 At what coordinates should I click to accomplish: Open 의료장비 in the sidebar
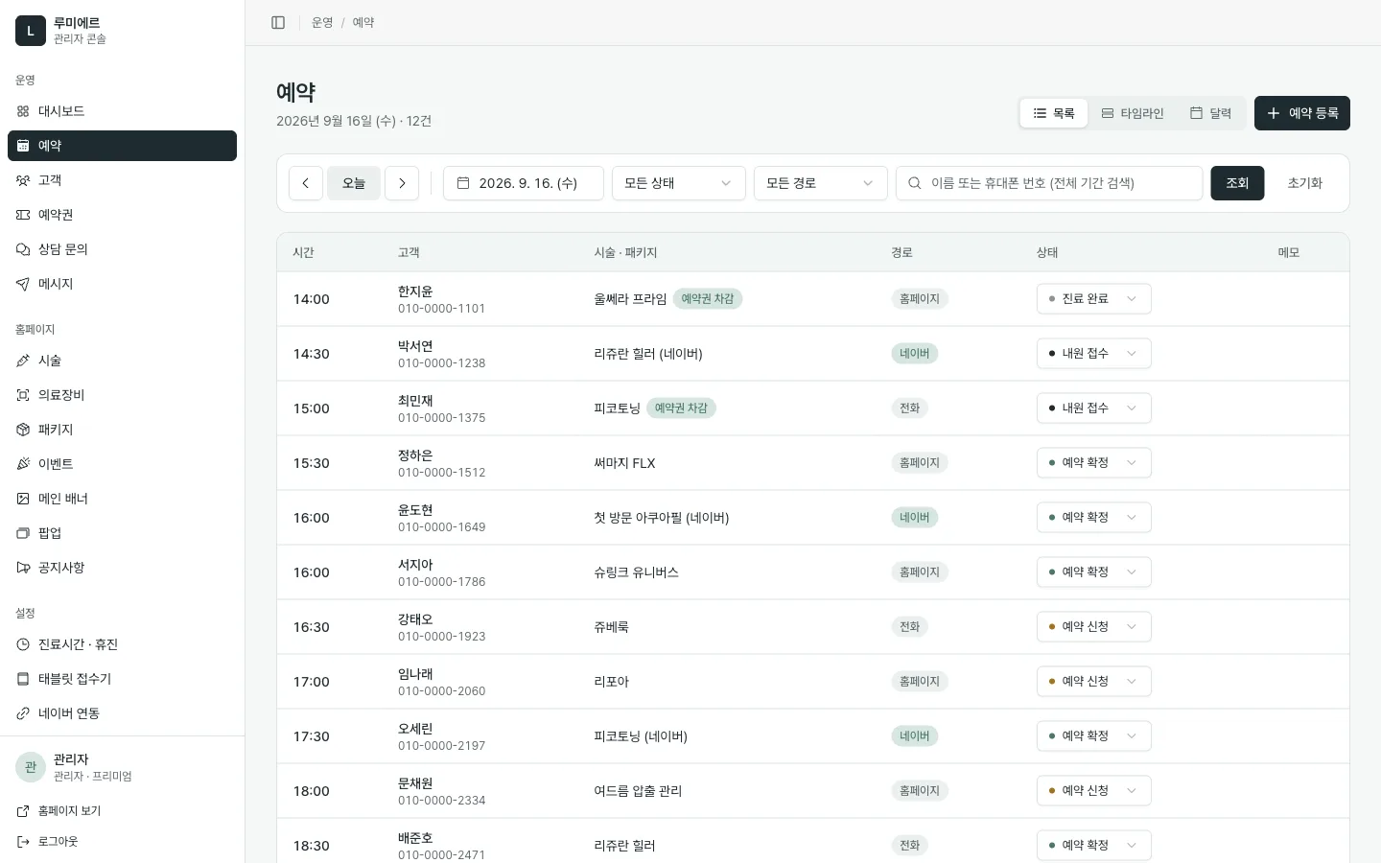point(122,395)
